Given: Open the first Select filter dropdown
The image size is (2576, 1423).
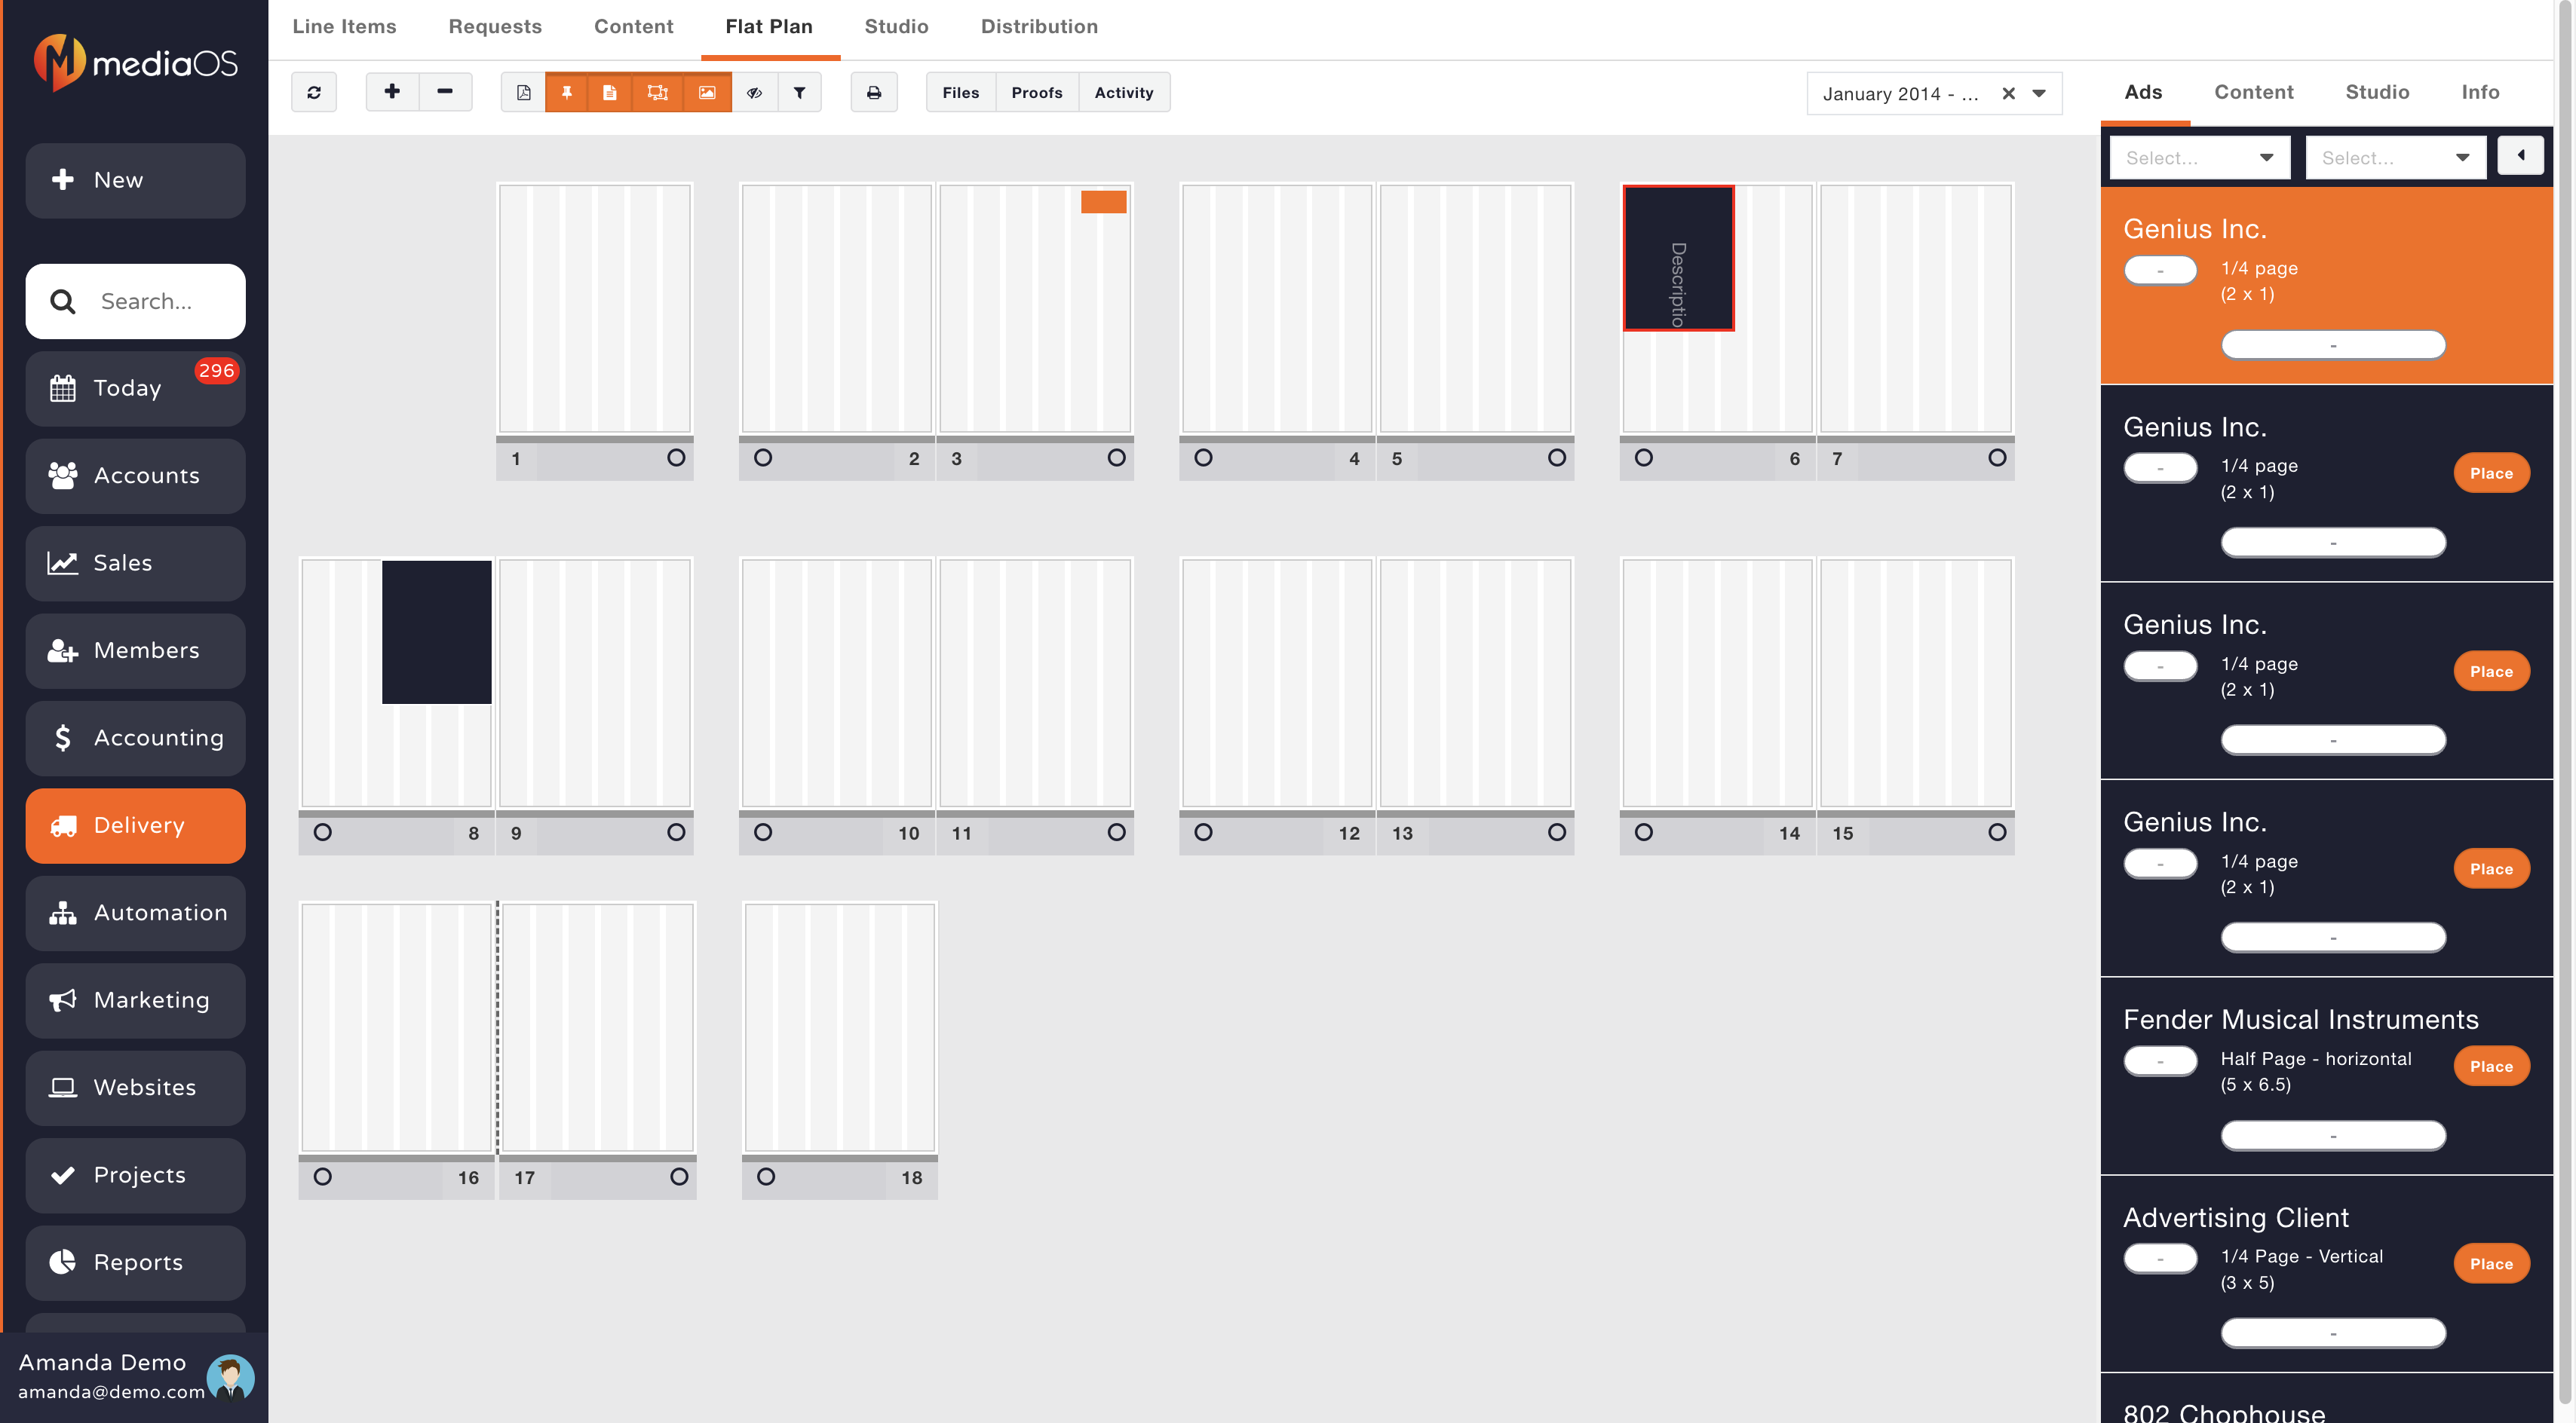Looking at the screenshot, I should point(2200,158).
